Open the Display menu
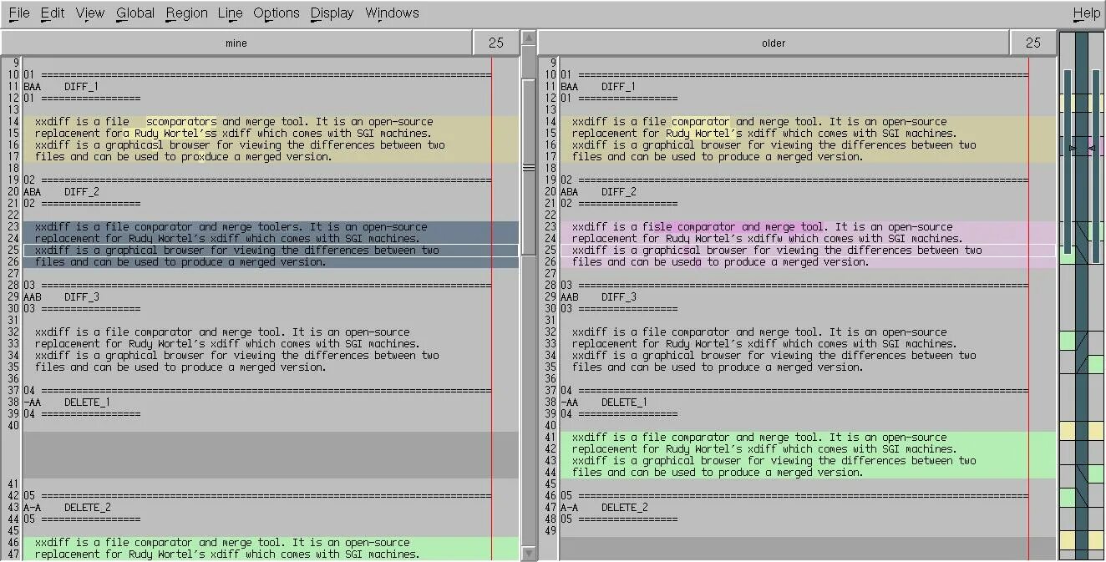 tap(332, 13)
